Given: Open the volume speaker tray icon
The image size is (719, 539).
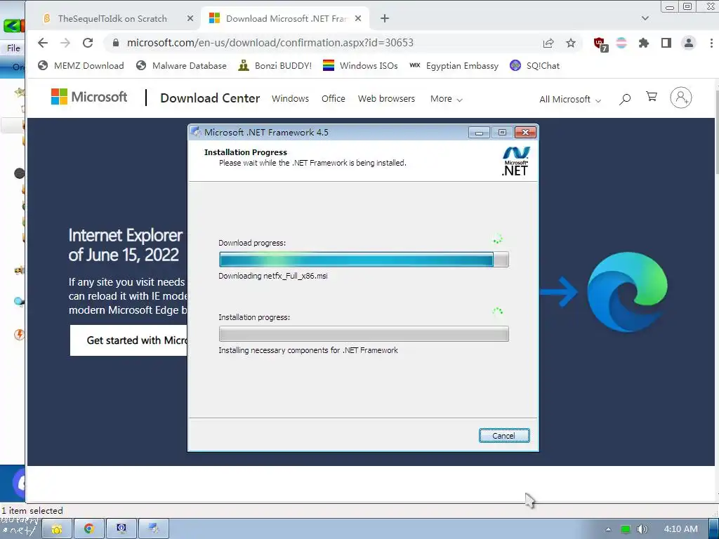Looking at the screenshot, I should pos(642,529).
